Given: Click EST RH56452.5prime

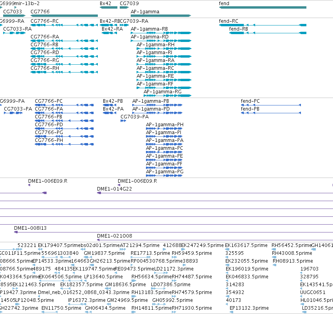Looking at the screenshot, I should (291, 245).
